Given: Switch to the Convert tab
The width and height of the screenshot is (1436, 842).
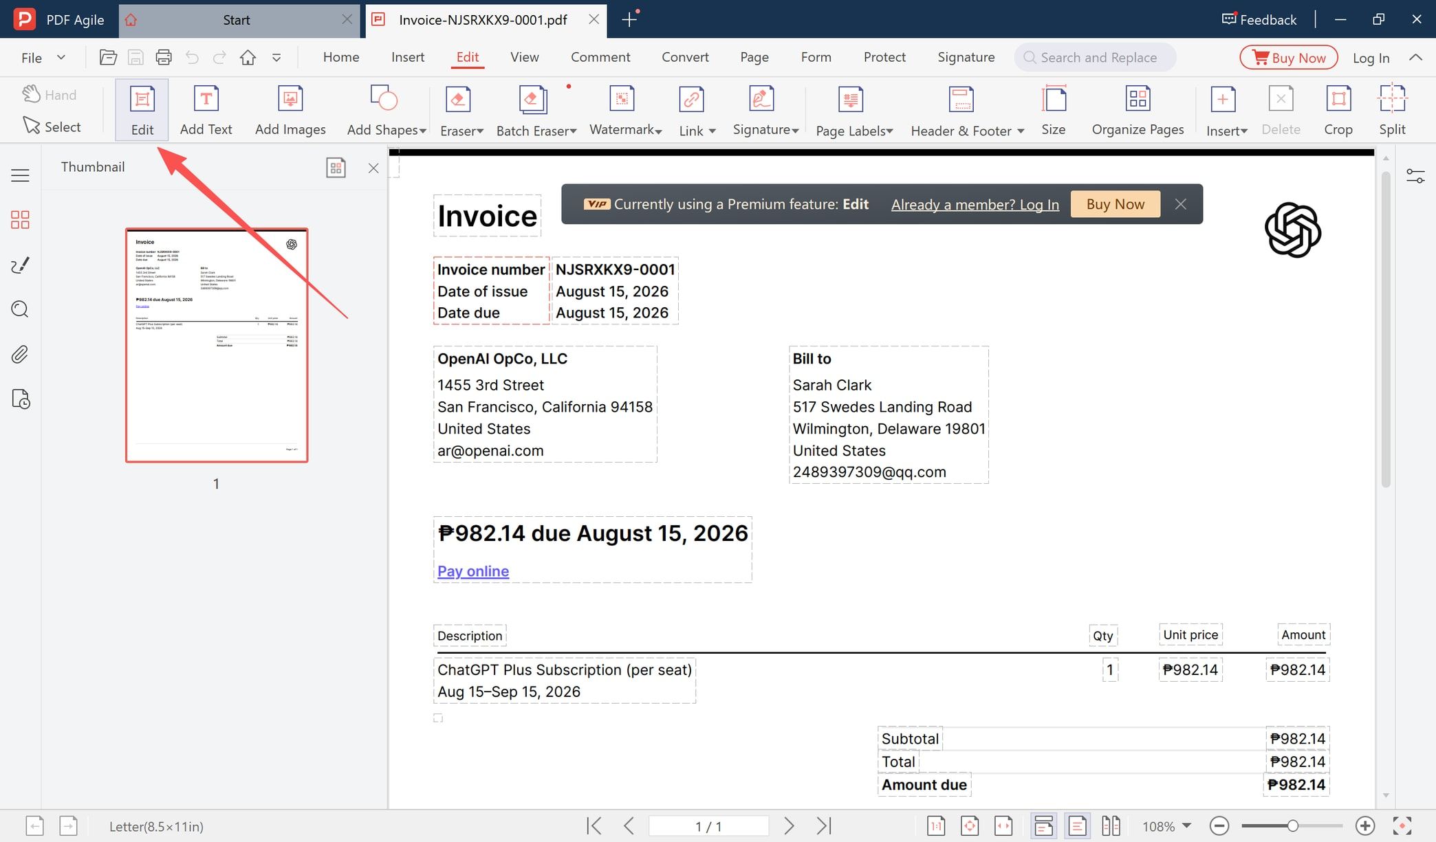Looking at the screenshot, I should [685, 57].
